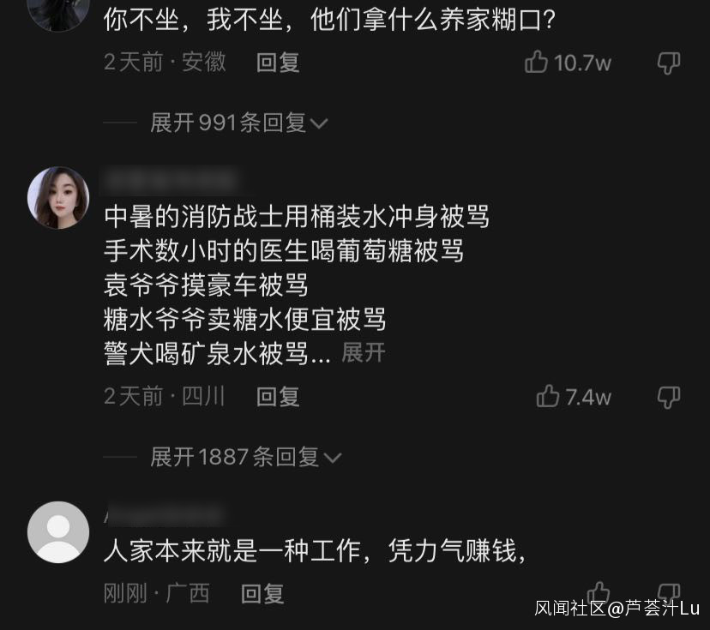Viewport: 710px width, 630px height.
Task: Like the comment with 7.4w likes
Action: [x=548, y=397]
